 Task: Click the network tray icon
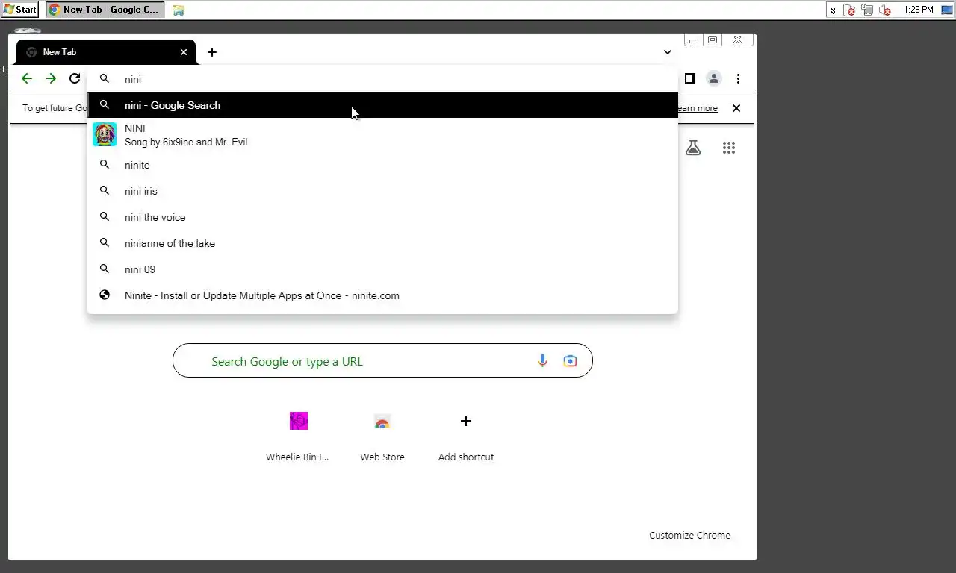pos(867,10)
